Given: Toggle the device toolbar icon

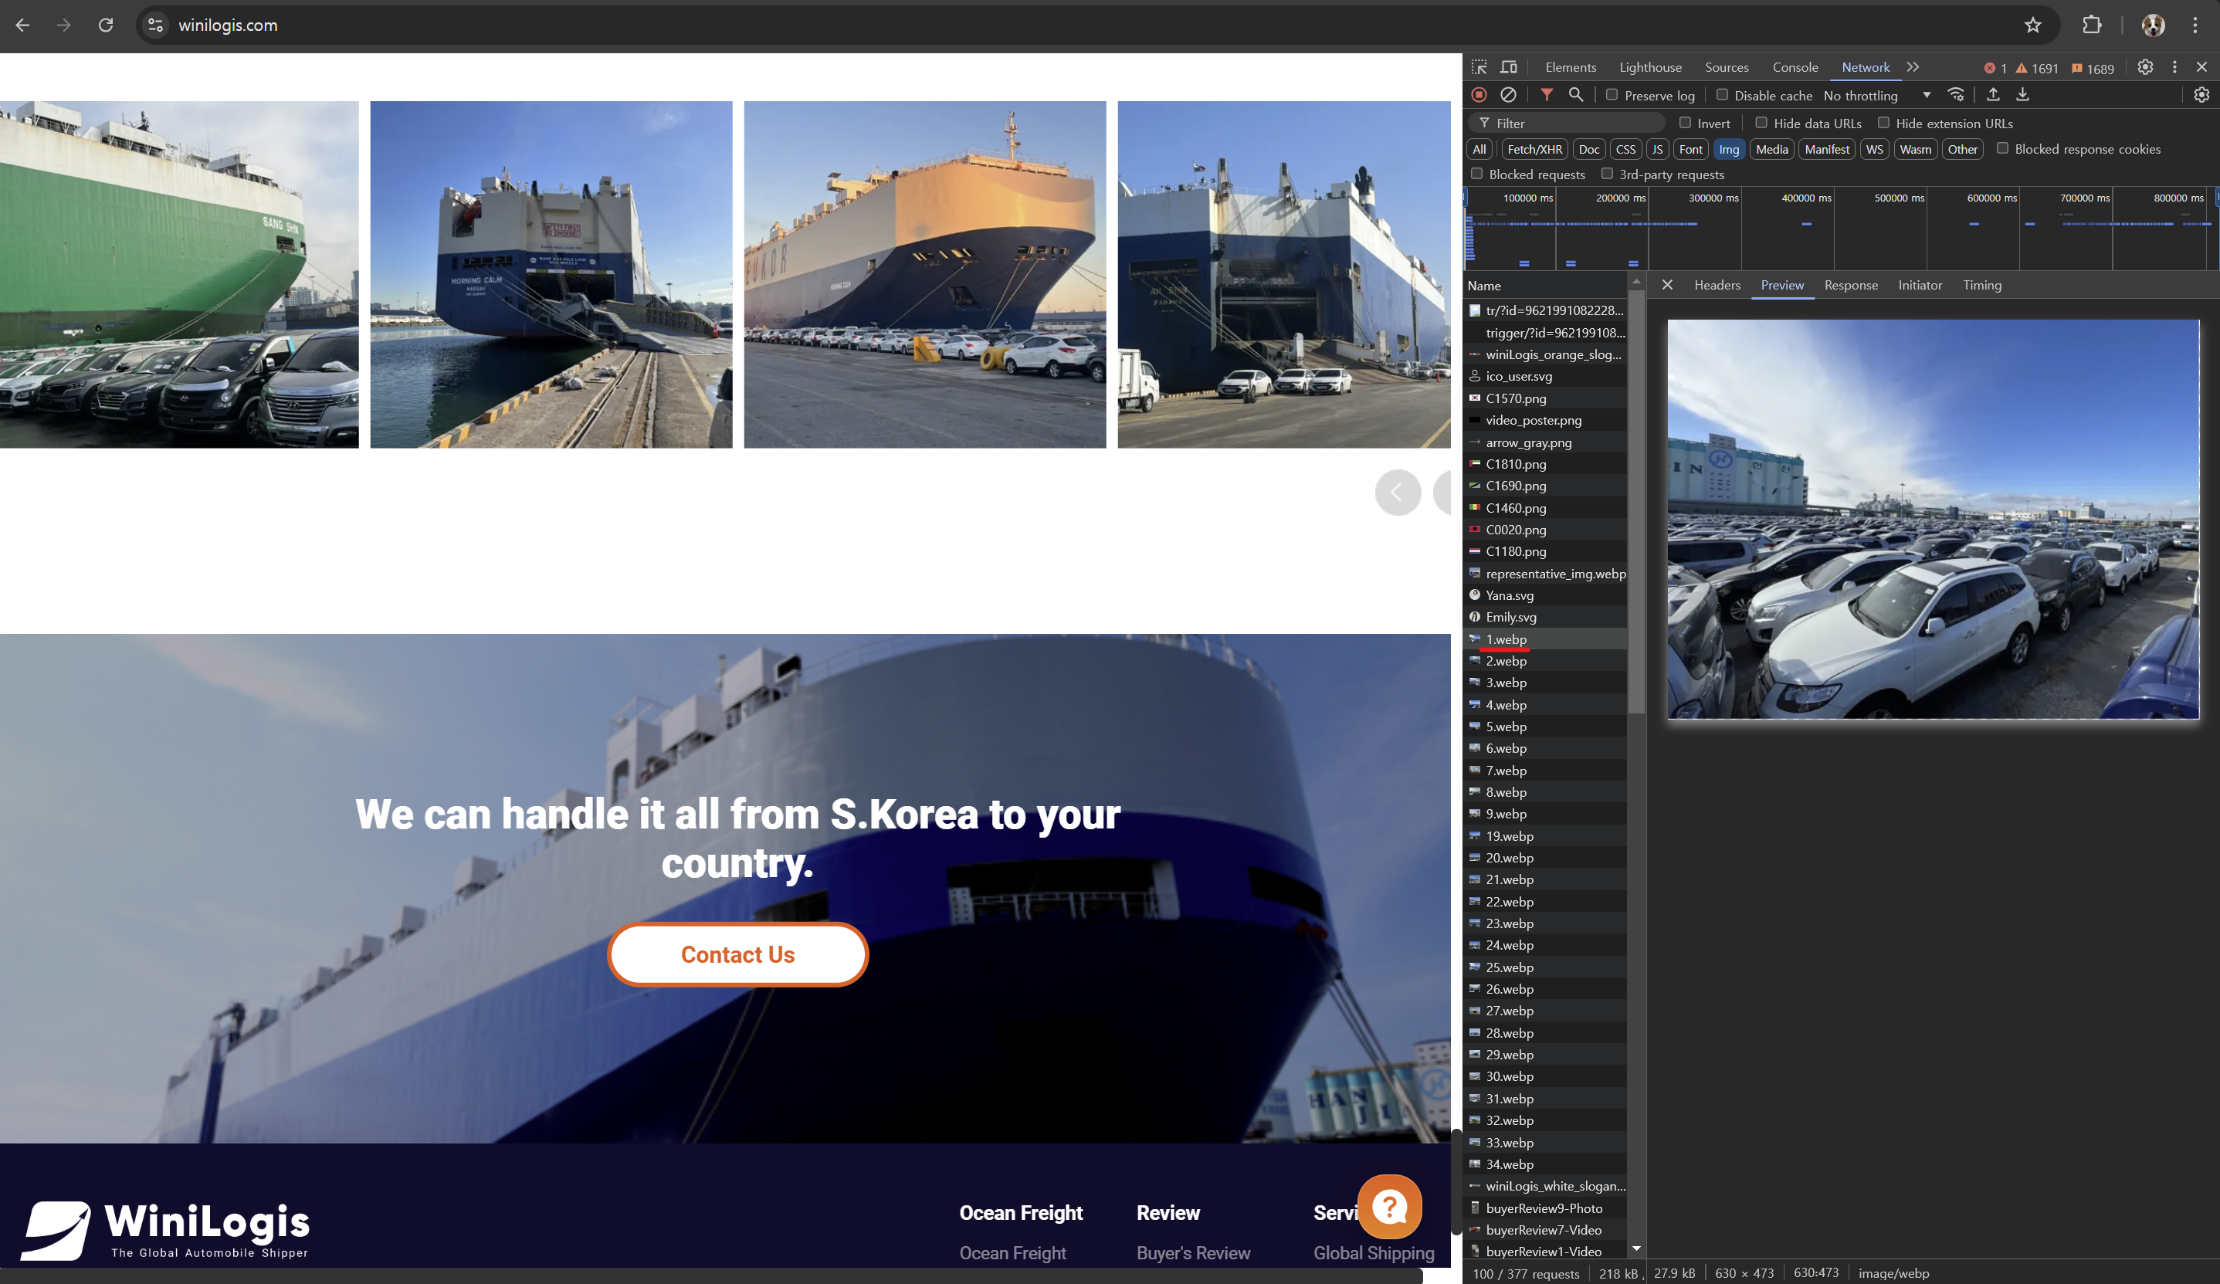Looking at the screenshot, I should [x=1508, y=68].
